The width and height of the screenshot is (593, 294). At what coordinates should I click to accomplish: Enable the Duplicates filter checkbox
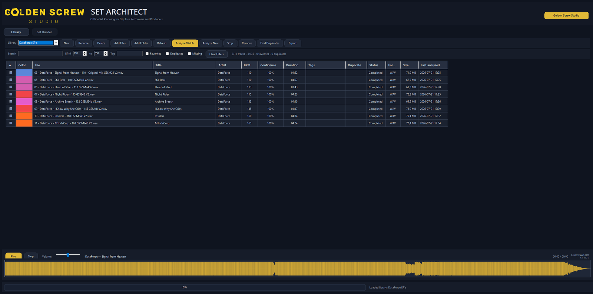(x=167, y=54)
